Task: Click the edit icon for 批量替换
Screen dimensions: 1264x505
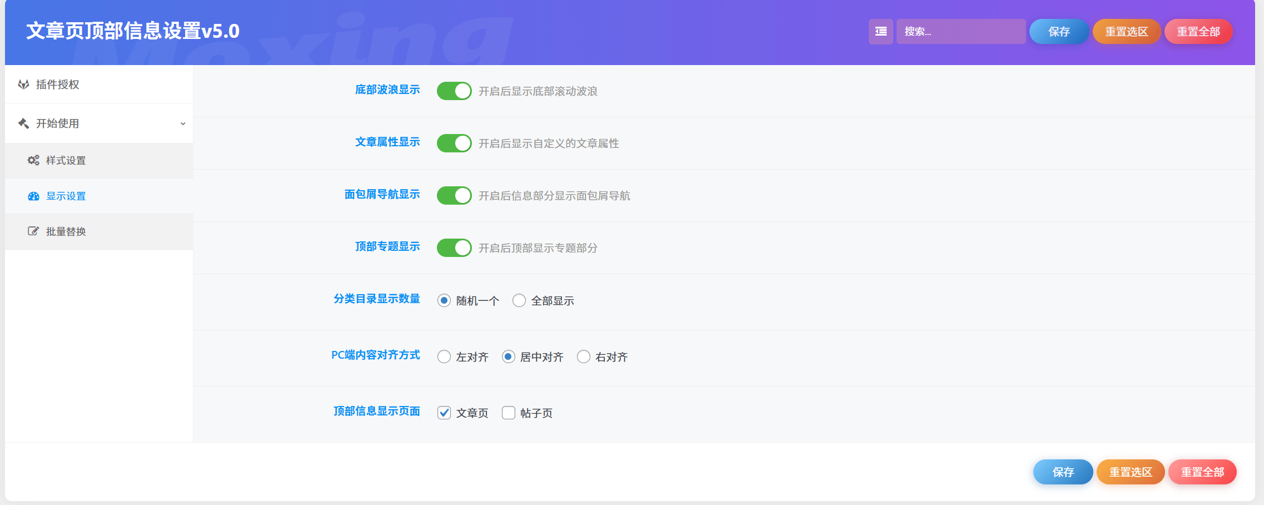Action: 33,231
